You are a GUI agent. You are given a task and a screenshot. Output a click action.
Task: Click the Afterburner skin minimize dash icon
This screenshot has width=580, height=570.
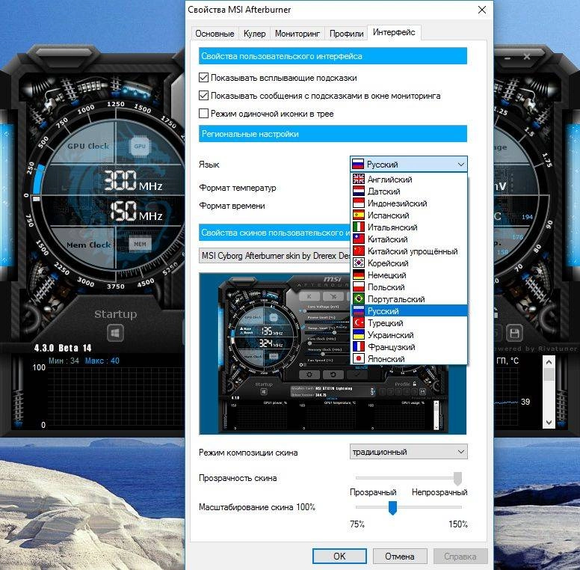507,58
